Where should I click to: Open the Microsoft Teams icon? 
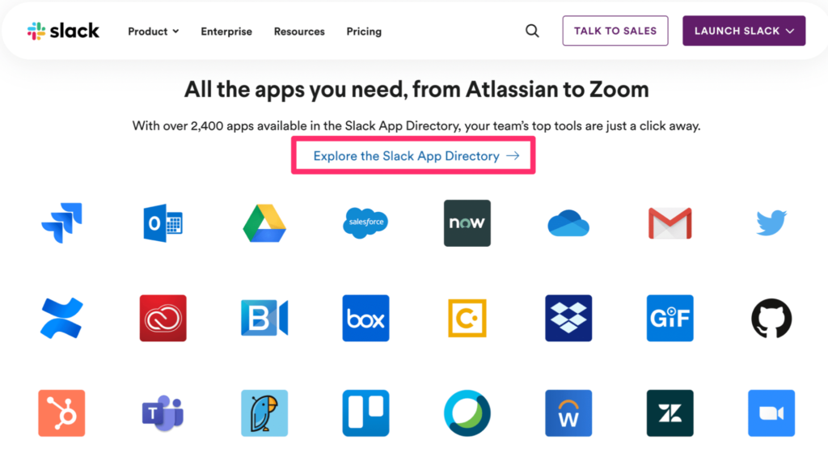163,413
